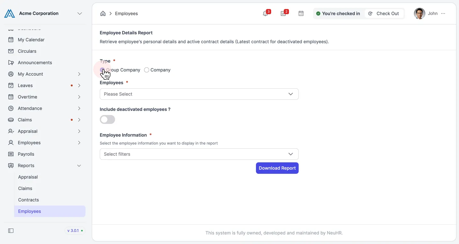Image resolution: width=459 pixels, height=244 pixels.
Task: Click the Employee Details Report heading
Action: 126,33
